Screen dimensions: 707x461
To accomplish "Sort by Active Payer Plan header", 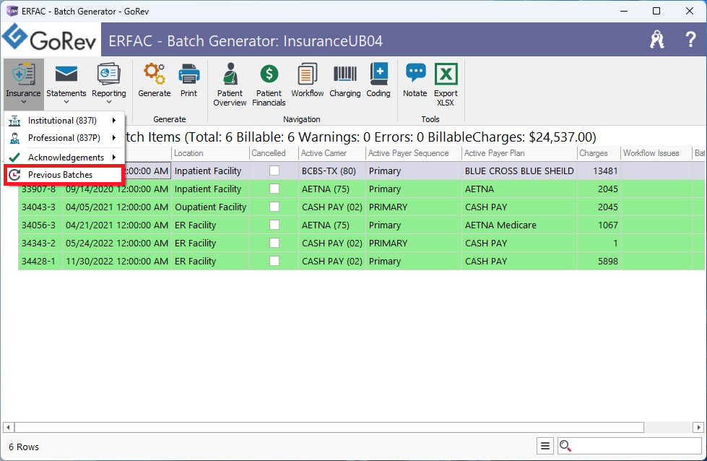I will pos(519,153).
